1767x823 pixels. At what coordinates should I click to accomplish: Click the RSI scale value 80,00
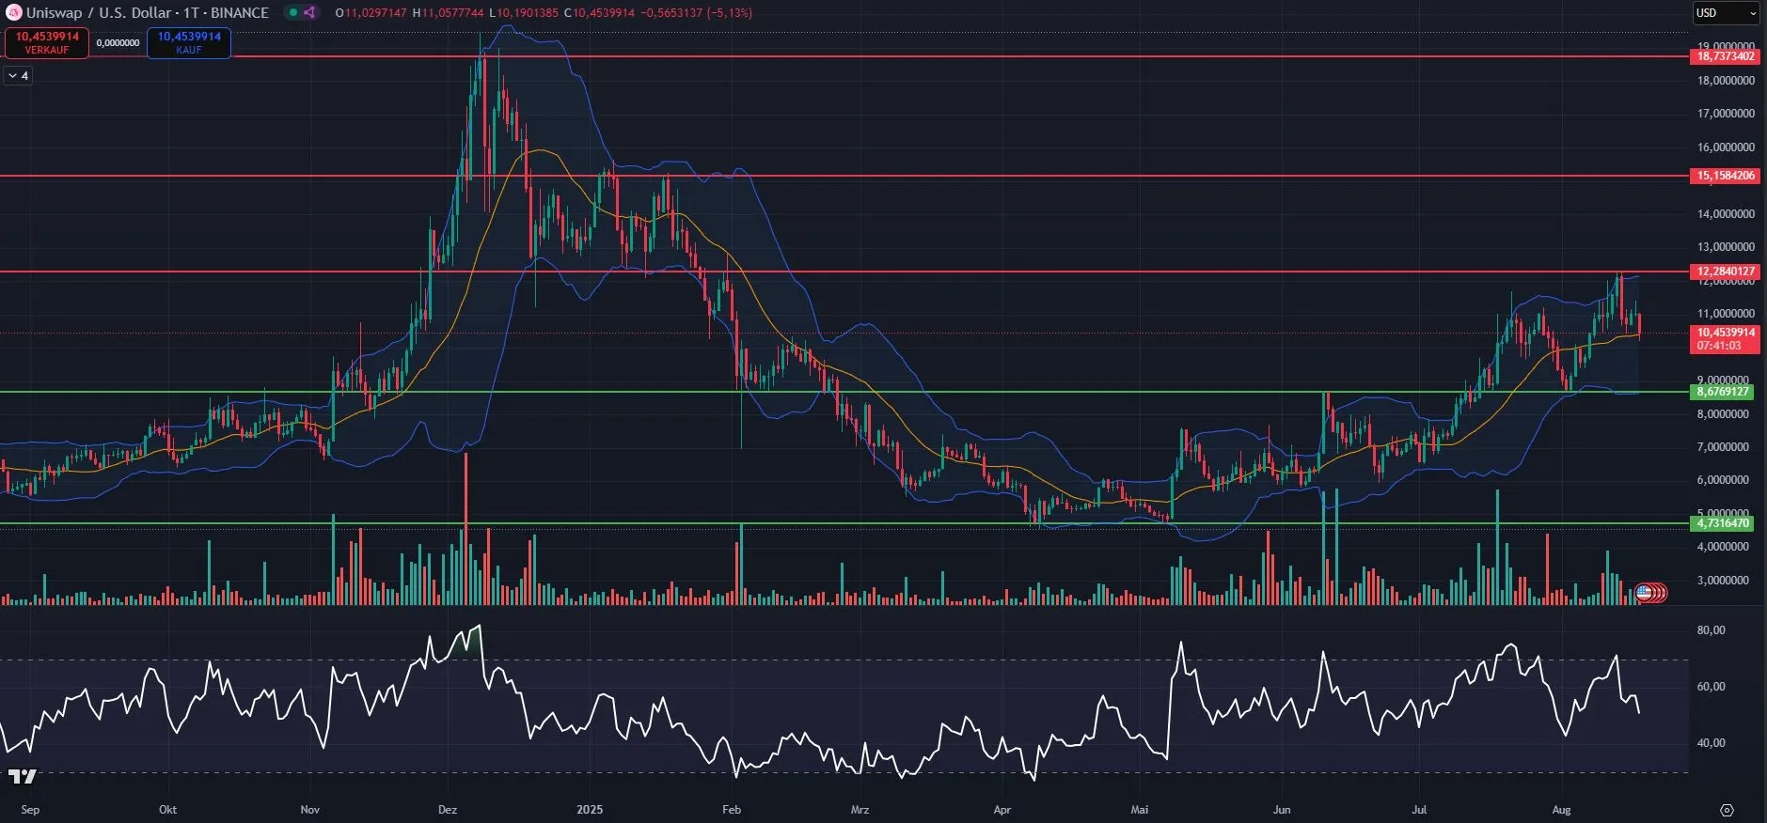click(x=1711, y=630)
